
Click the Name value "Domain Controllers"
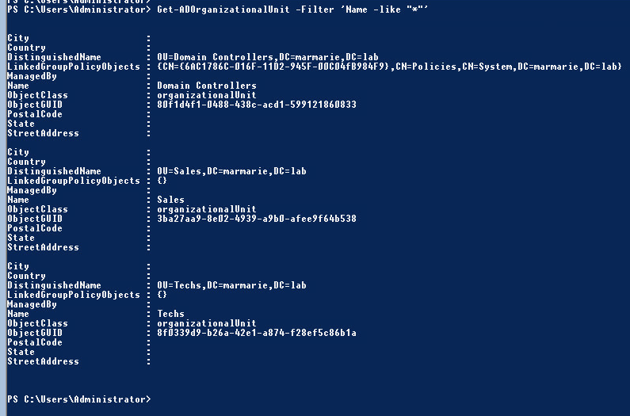[207, 86]
